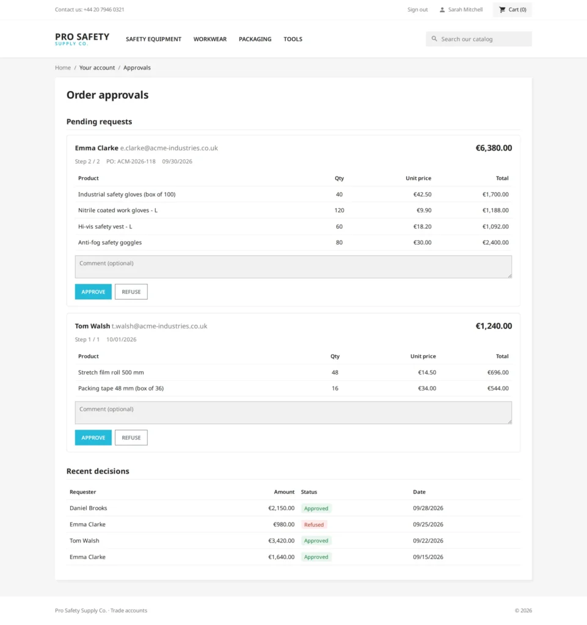Click date 09/25/2026 in Recent decisions
587x625 pixels.
click(428, 524)
